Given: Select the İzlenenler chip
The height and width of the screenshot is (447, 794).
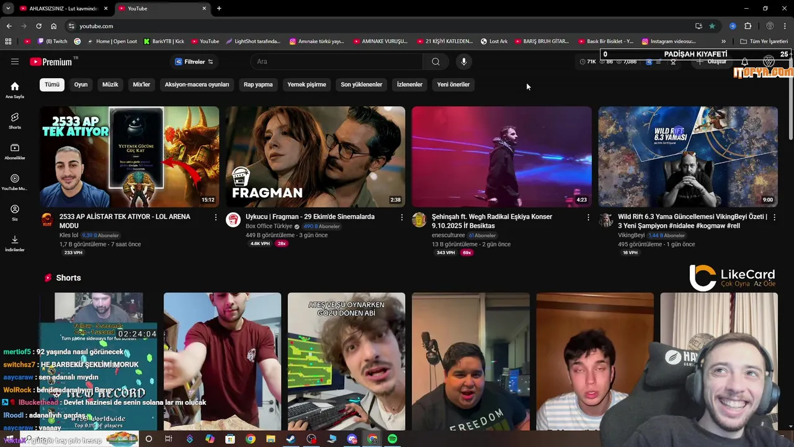Looking at the screenshot, I should click(409, 84).
